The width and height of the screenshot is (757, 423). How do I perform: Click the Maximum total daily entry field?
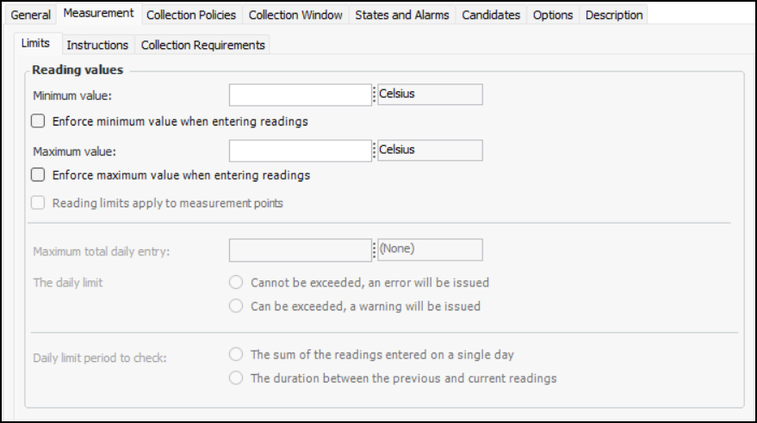tap(300, 249)
